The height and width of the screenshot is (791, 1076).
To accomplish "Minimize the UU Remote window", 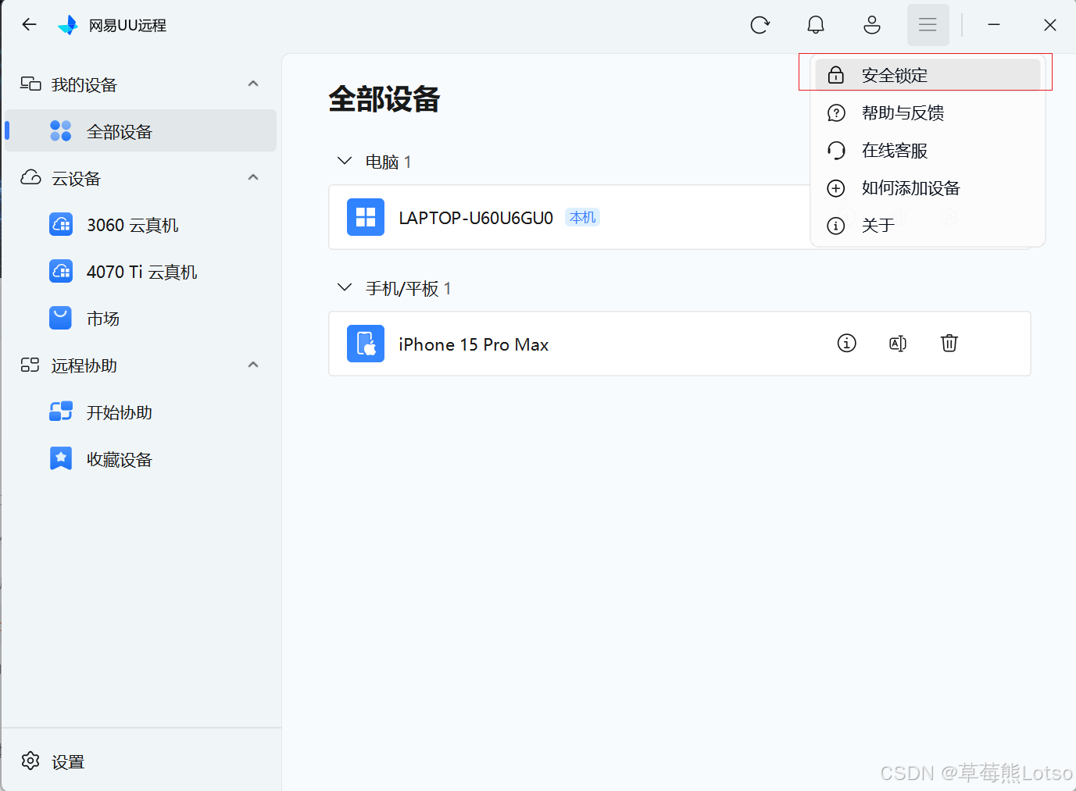I will (994, 25).
